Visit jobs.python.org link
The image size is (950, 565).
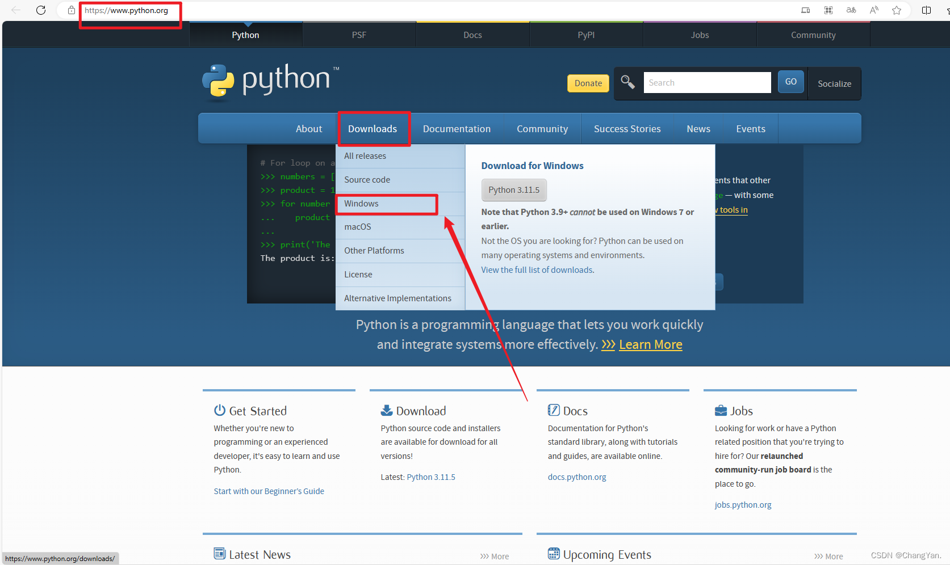[743, 505]
